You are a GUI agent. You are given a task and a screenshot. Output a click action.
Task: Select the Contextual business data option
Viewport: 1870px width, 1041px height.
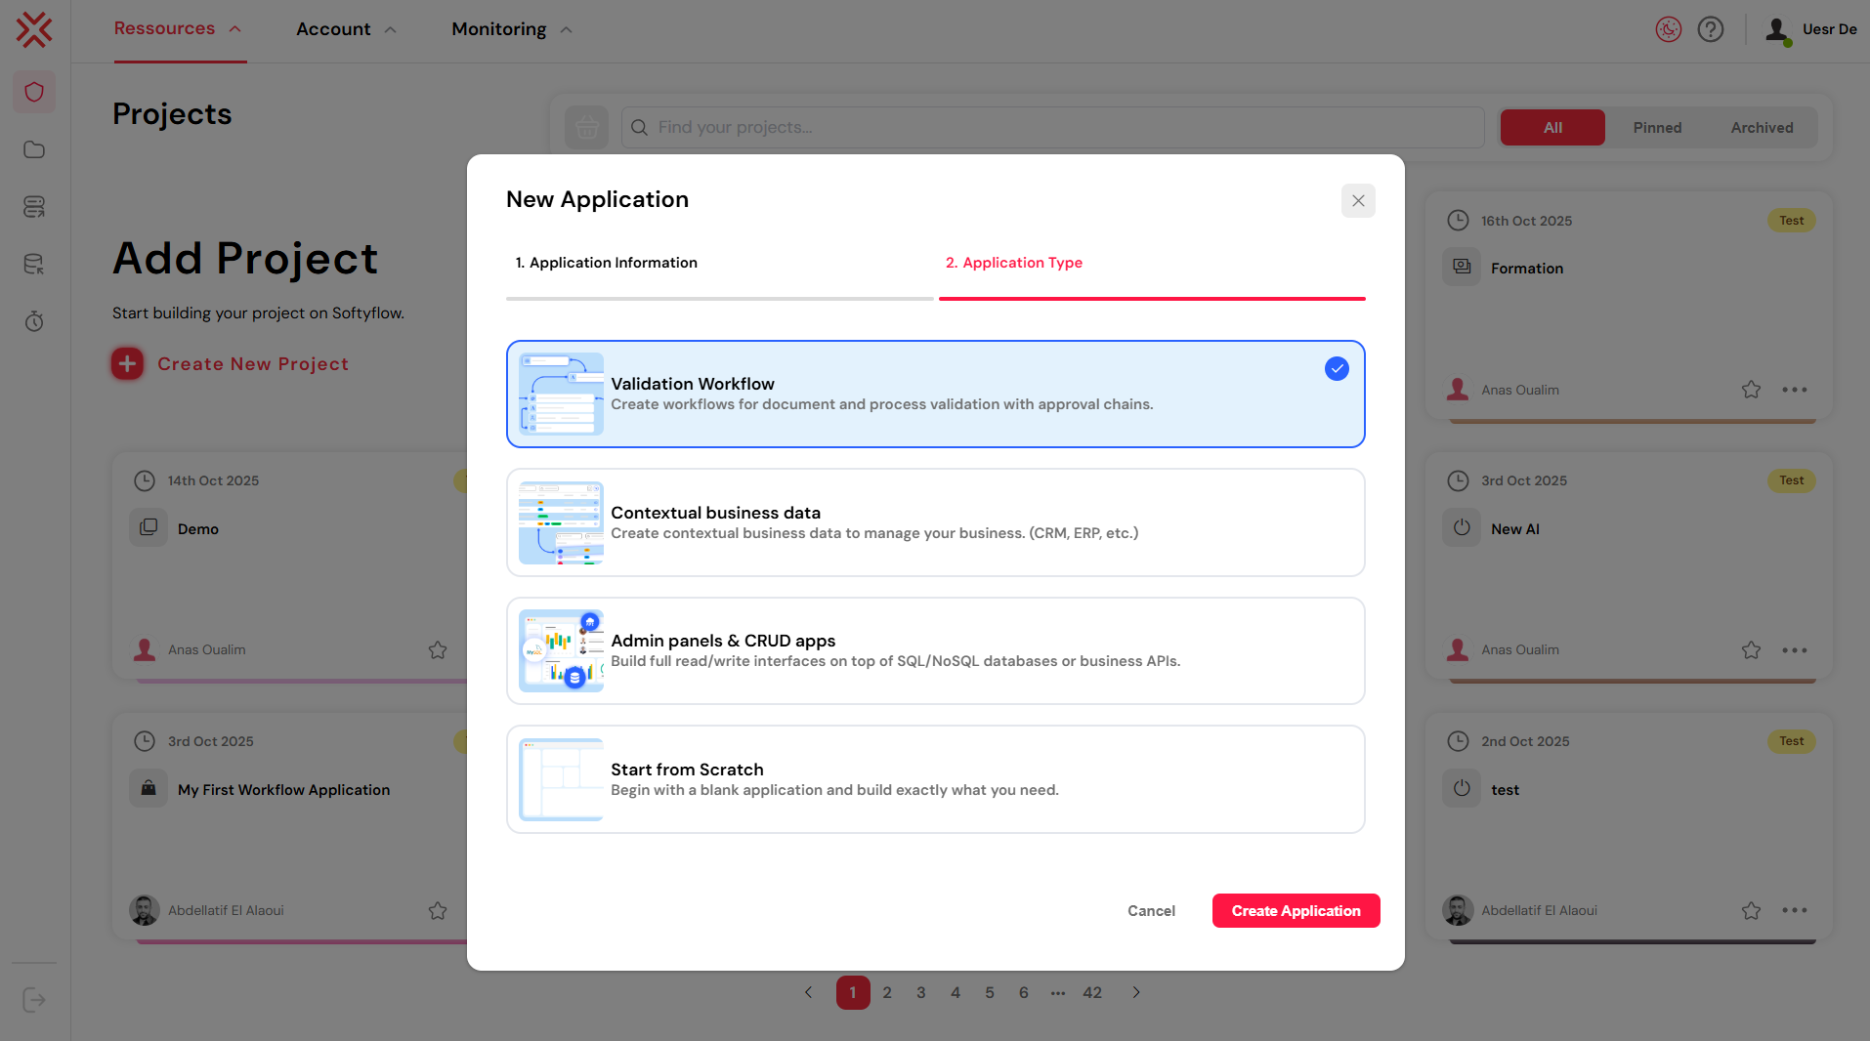[935, 522]
